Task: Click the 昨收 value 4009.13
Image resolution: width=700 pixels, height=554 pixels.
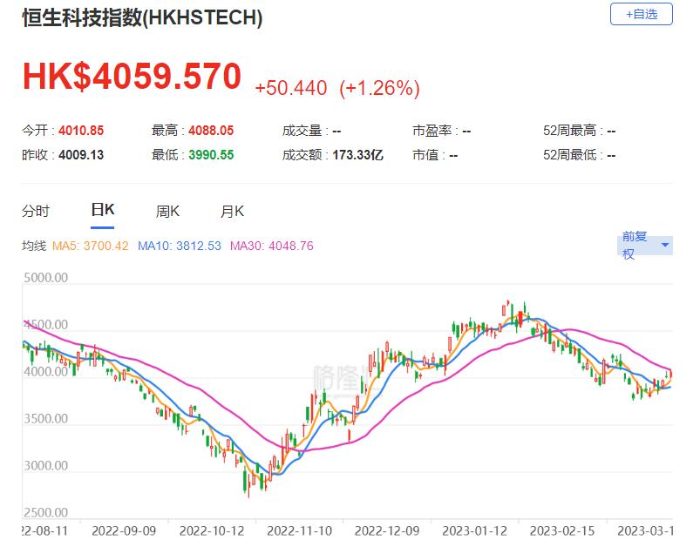Action: tap(81, 155)
